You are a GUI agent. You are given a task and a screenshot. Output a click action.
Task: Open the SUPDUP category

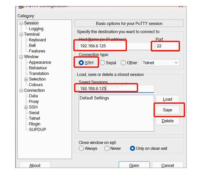pos(37,130)
